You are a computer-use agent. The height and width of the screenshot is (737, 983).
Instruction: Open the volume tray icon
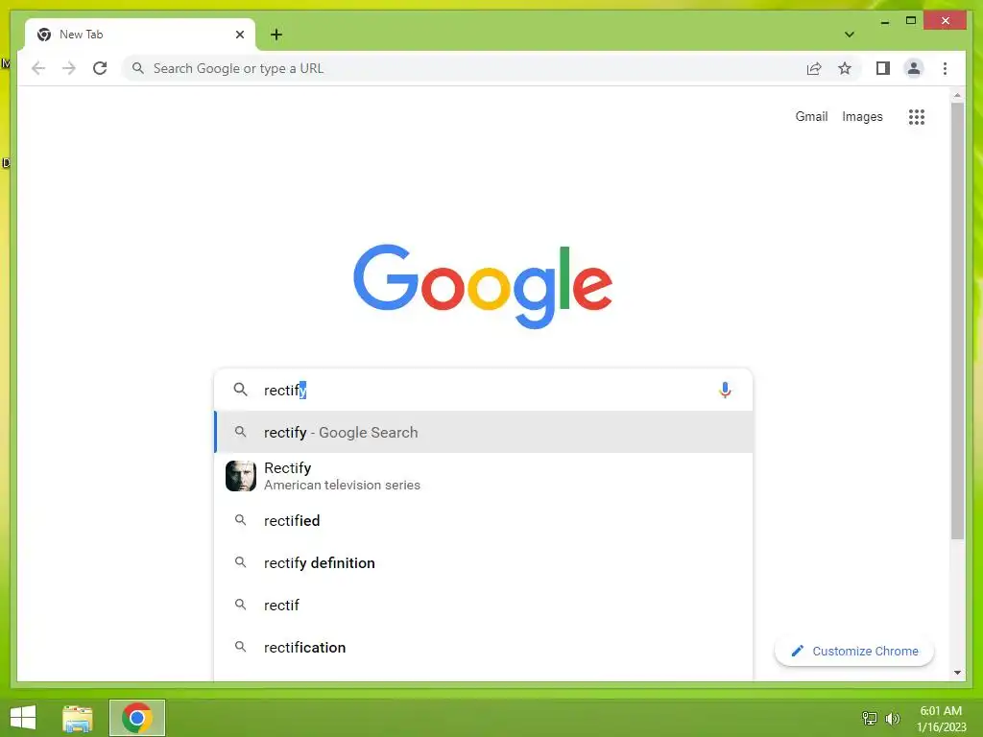(x=892, y=718)
